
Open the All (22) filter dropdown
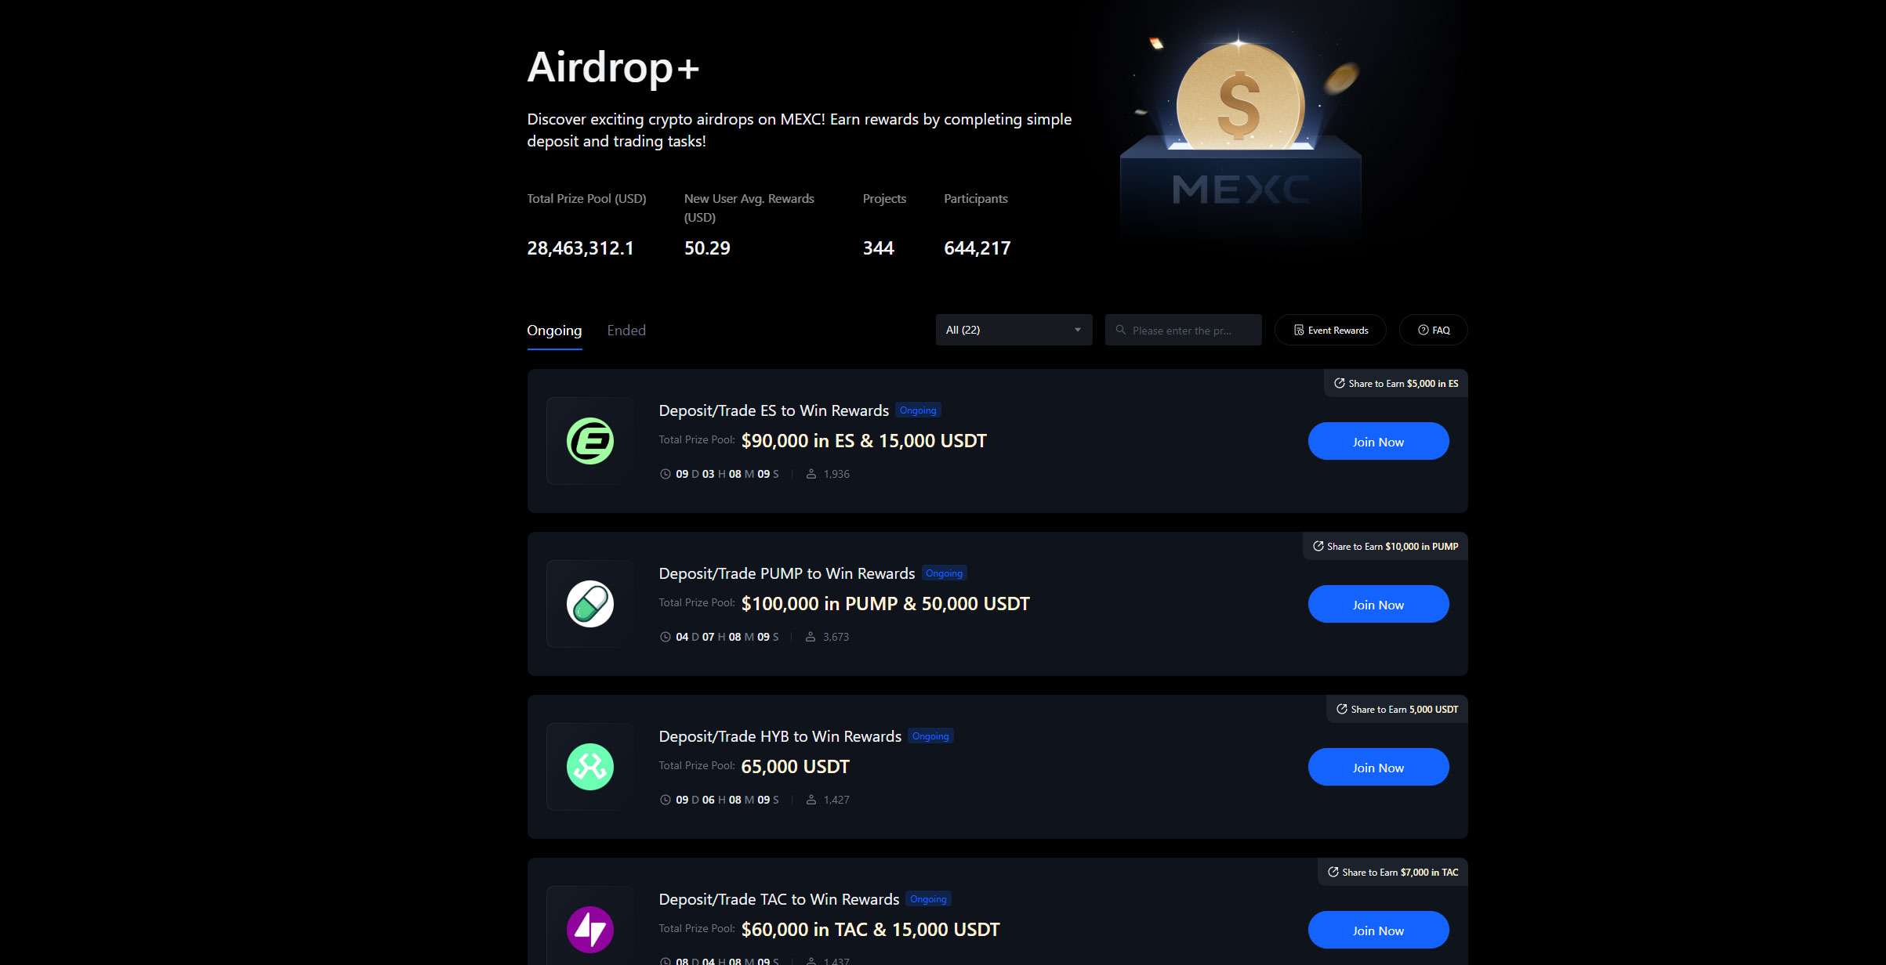1014,330
